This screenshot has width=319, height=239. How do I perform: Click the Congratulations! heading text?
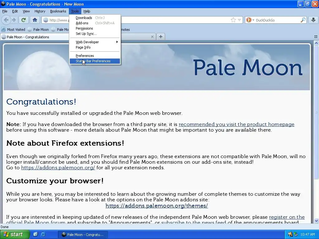41,102
